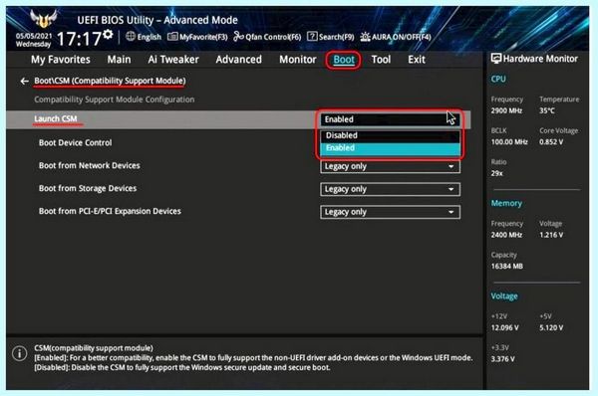Screen dimensions: 598x396
Task: Click the TUF logo at top left
Action: pyautogui.click(x=44, y=18)
